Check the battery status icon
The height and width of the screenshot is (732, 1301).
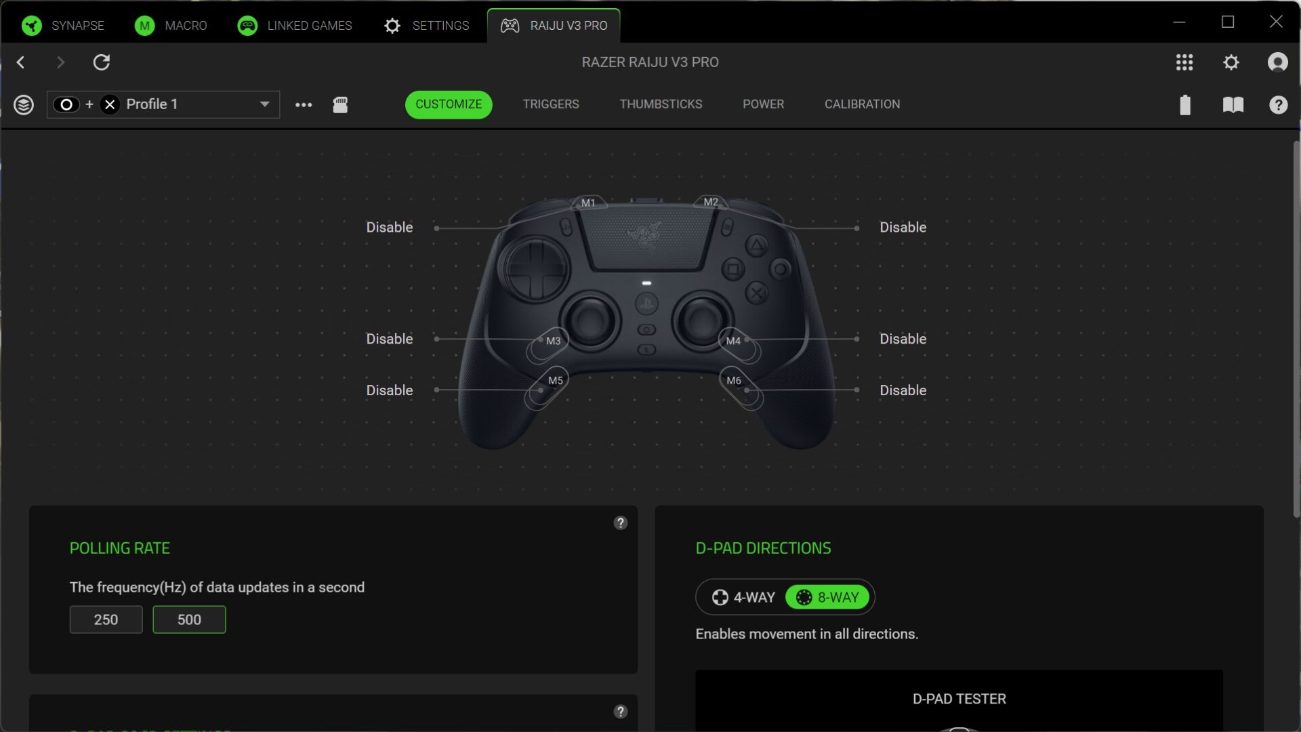(1185, 104)
